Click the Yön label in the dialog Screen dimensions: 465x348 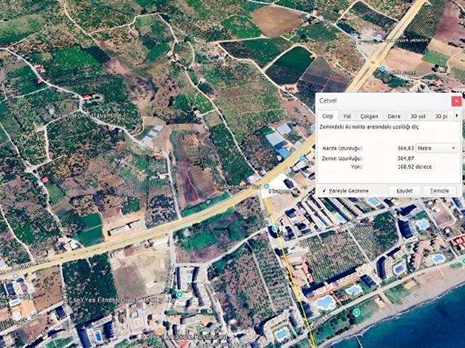coord(357,167)
